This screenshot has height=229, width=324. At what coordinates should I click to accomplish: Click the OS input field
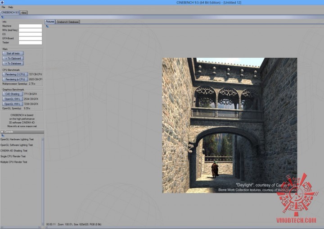[x=31, y=34]
